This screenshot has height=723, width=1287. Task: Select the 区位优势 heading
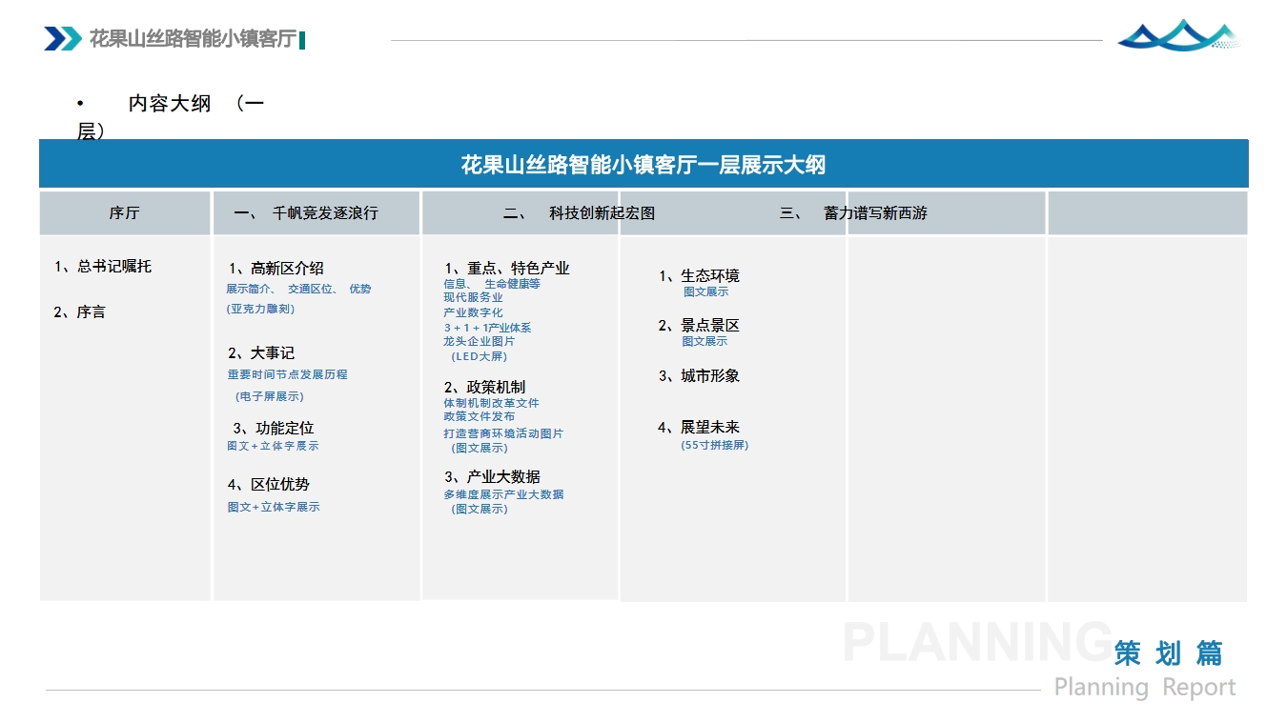pyautogui.click(x=269, y=485)
